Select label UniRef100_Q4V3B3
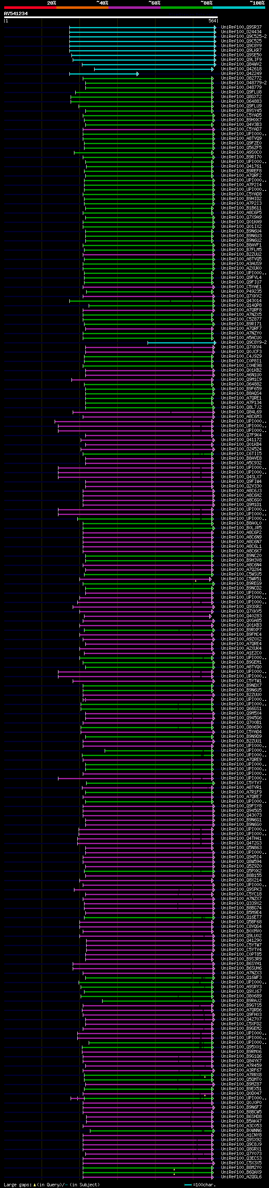The width and height of the screenshot is (269, 1188). tap(241, 124)
